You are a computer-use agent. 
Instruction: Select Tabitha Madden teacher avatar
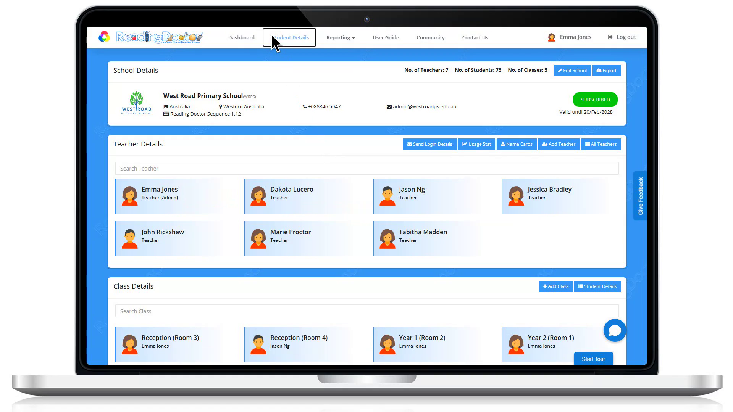(x=387, y=239)
